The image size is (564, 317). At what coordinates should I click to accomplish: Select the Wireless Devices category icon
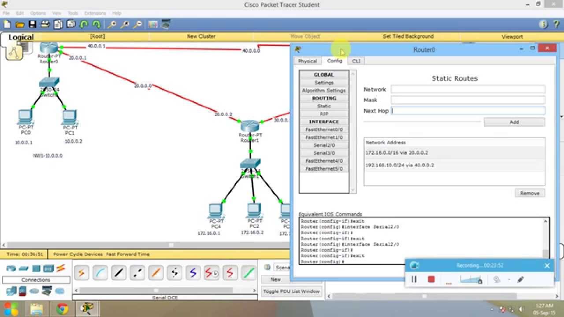click(x=48, y=269)
